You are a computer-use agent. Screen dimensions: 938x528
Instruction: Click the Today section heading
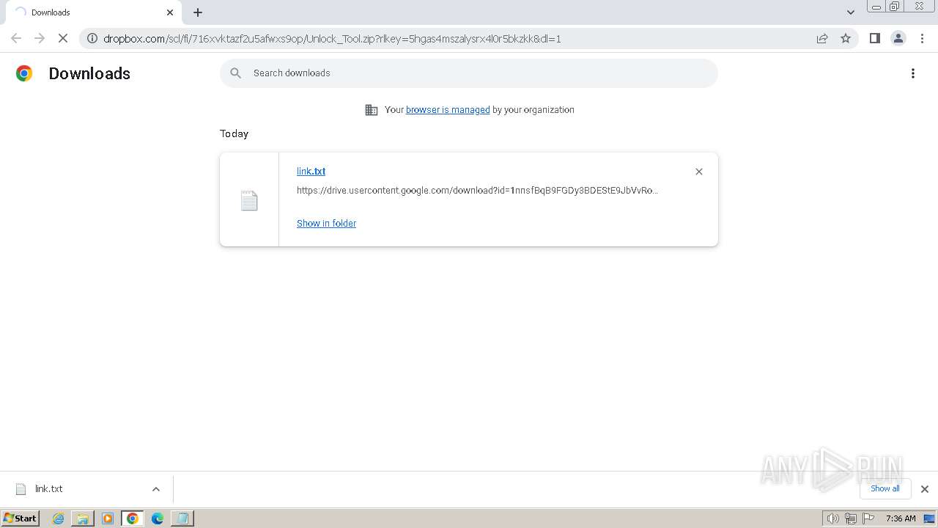(x=234, y=133)
